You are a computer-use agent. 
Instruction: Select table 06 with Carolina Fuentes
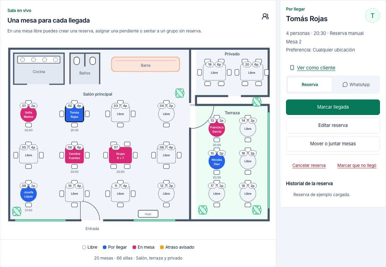[x=74, y=156]
